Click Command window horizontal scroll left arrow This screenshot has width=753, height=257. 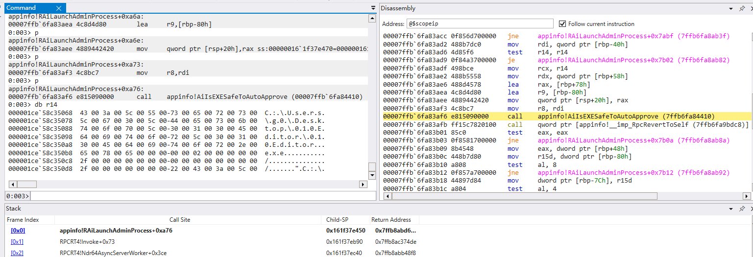pyautogui.click(x=13, y=185)
